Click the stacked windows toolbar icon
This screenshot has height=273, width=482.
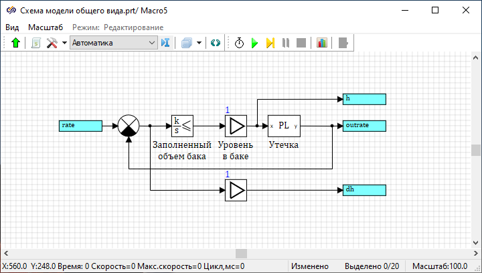pyautogui.click(x=187, y=43)
